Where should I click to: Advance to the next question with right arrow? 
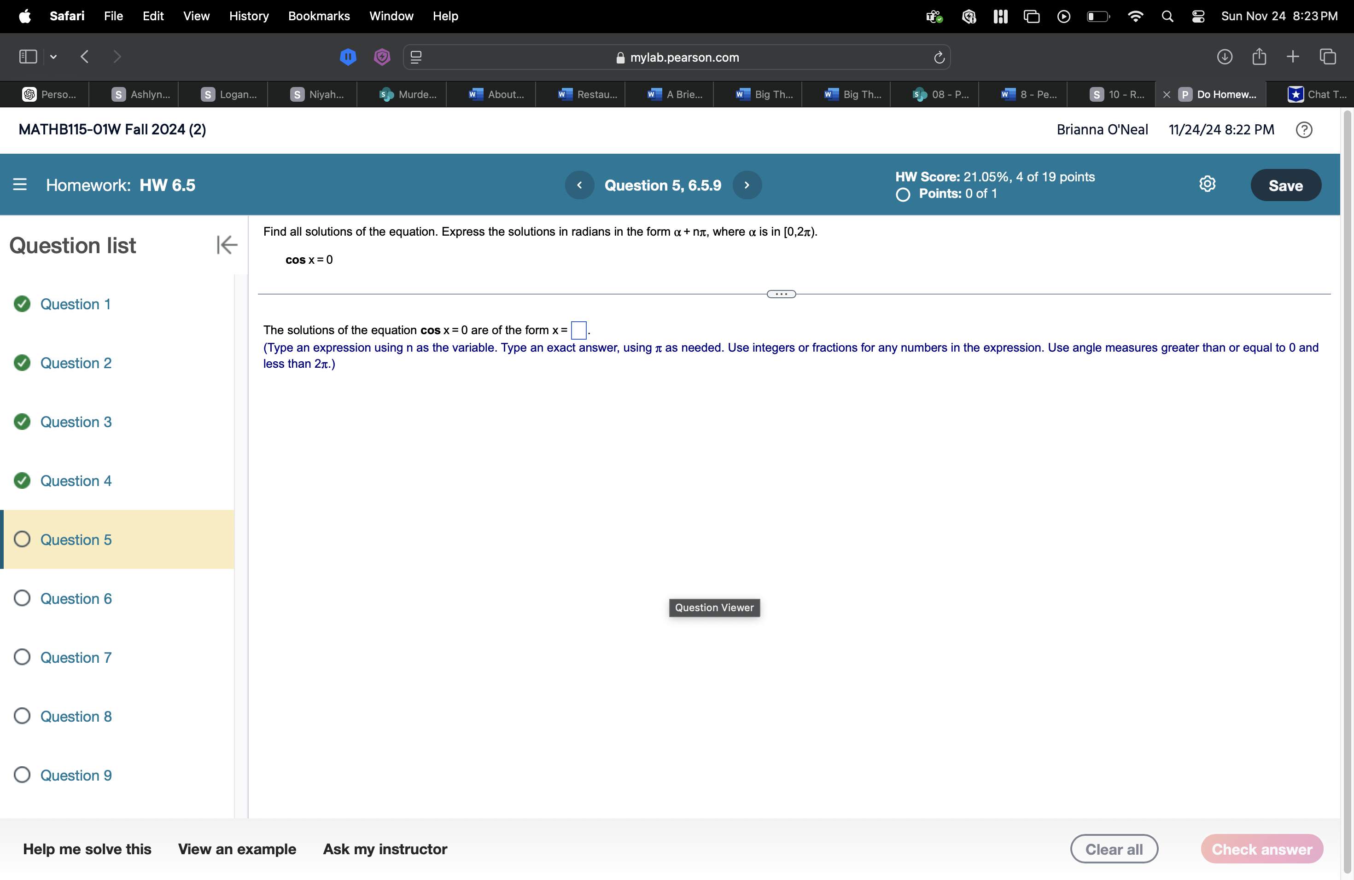coord(747,185)
